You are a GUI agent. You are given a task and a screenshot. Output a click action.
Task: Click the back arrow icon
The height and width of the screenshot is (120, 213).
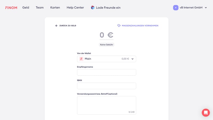coord(56,26)
